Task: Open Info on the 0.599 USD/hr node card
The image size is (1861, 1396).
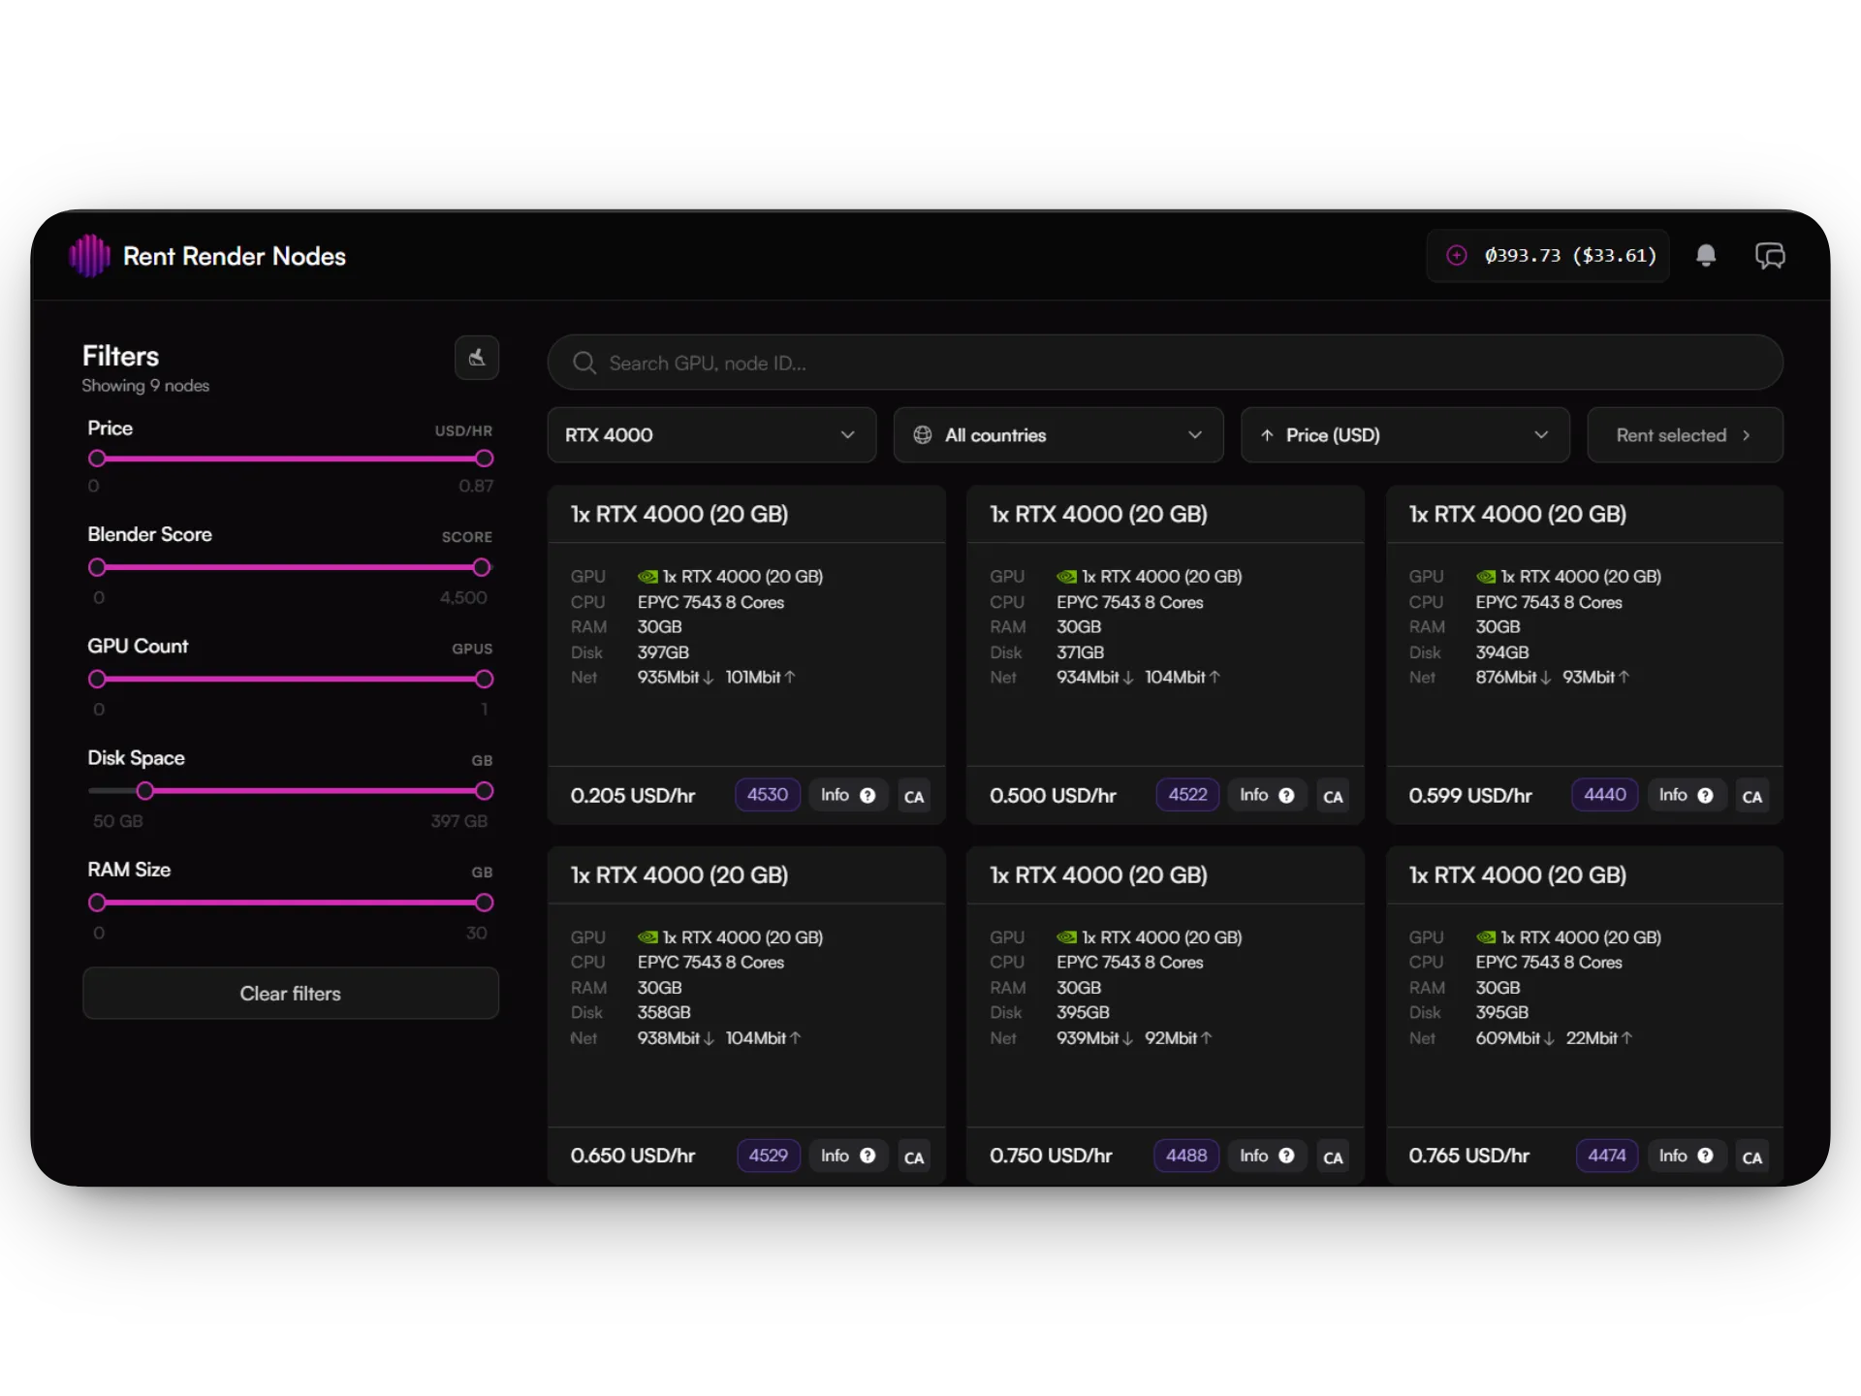Action: (1687, 795)
